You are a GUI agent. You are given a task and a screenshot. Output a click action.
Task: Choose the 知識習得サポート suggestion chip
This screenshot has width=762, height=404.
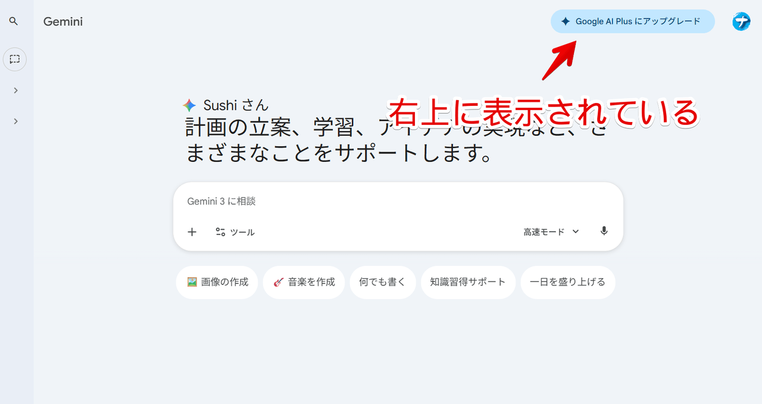tap(468, 282)
